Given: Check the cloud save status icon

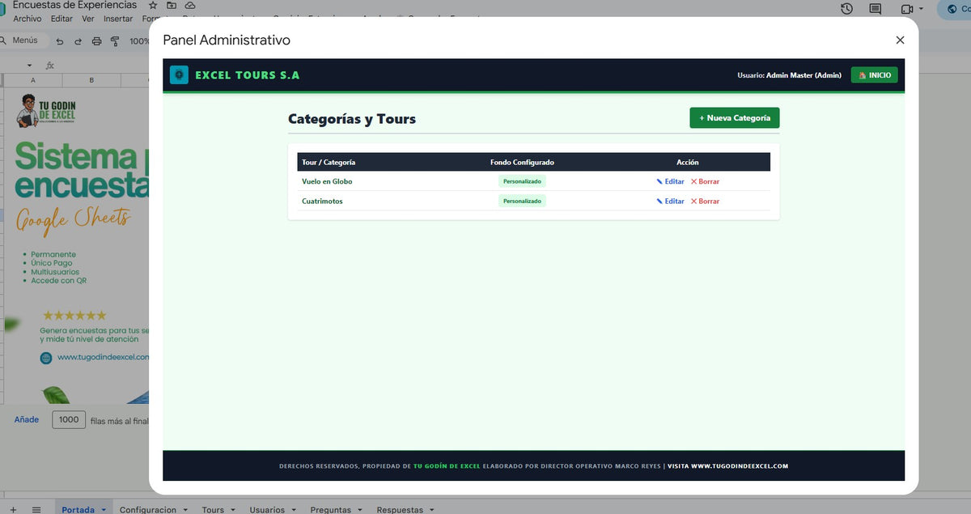Looking at the screenshot, I should [x=190, y=5].
